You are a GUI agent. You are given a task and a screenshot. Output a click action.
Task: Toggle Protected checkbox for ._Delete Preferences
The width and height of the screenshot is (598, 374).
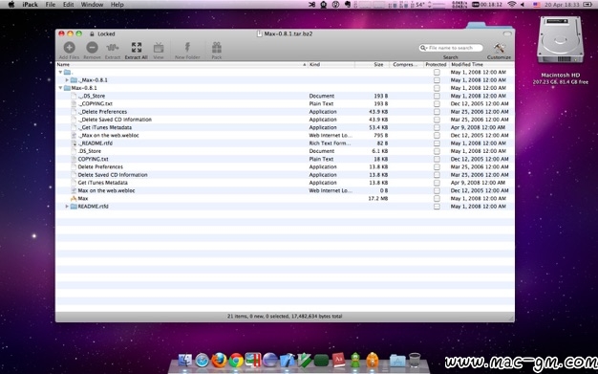[x=437, y=112]
